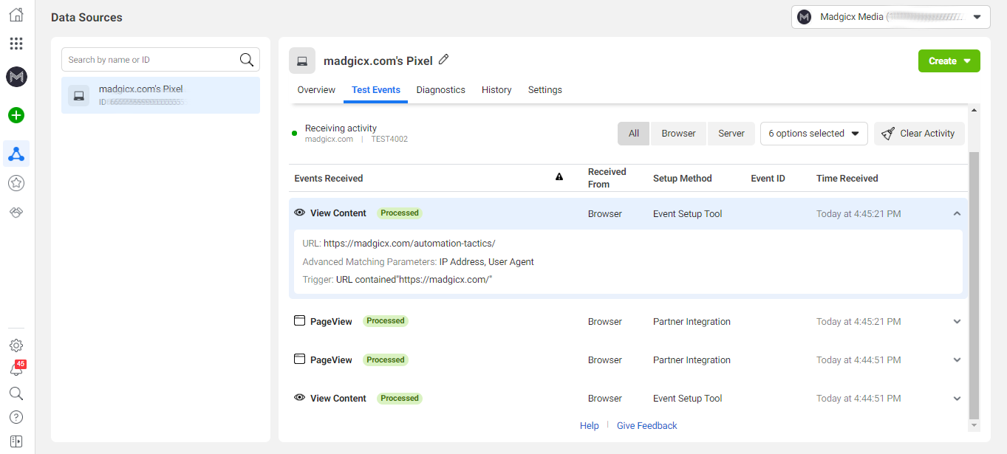
Task: Toggle the sidebar collapse panel icon
Action: pyautogui.click(x=16, y=441)
